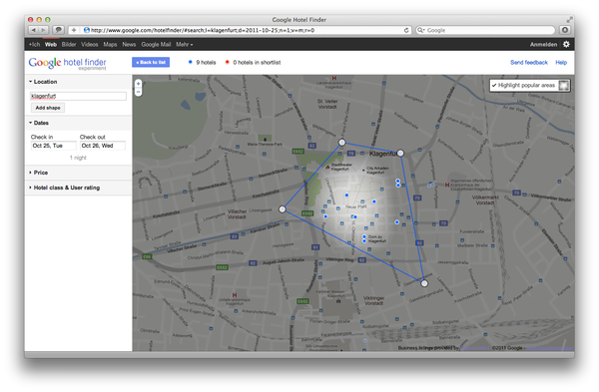The width and height of the screenshot is (599, 392).
Task: Expand Hotel class & User rating section
Action: coord(64,188)
